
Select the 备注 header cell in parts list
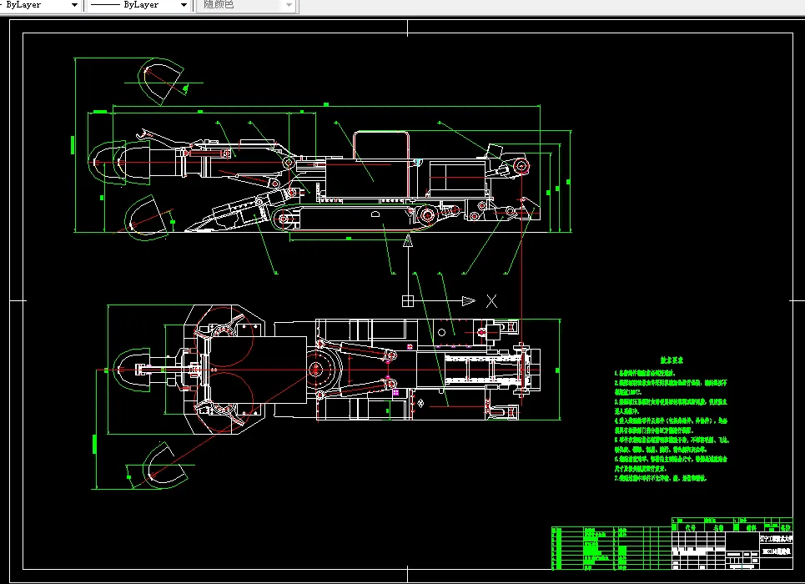click(x=786, y=527)
